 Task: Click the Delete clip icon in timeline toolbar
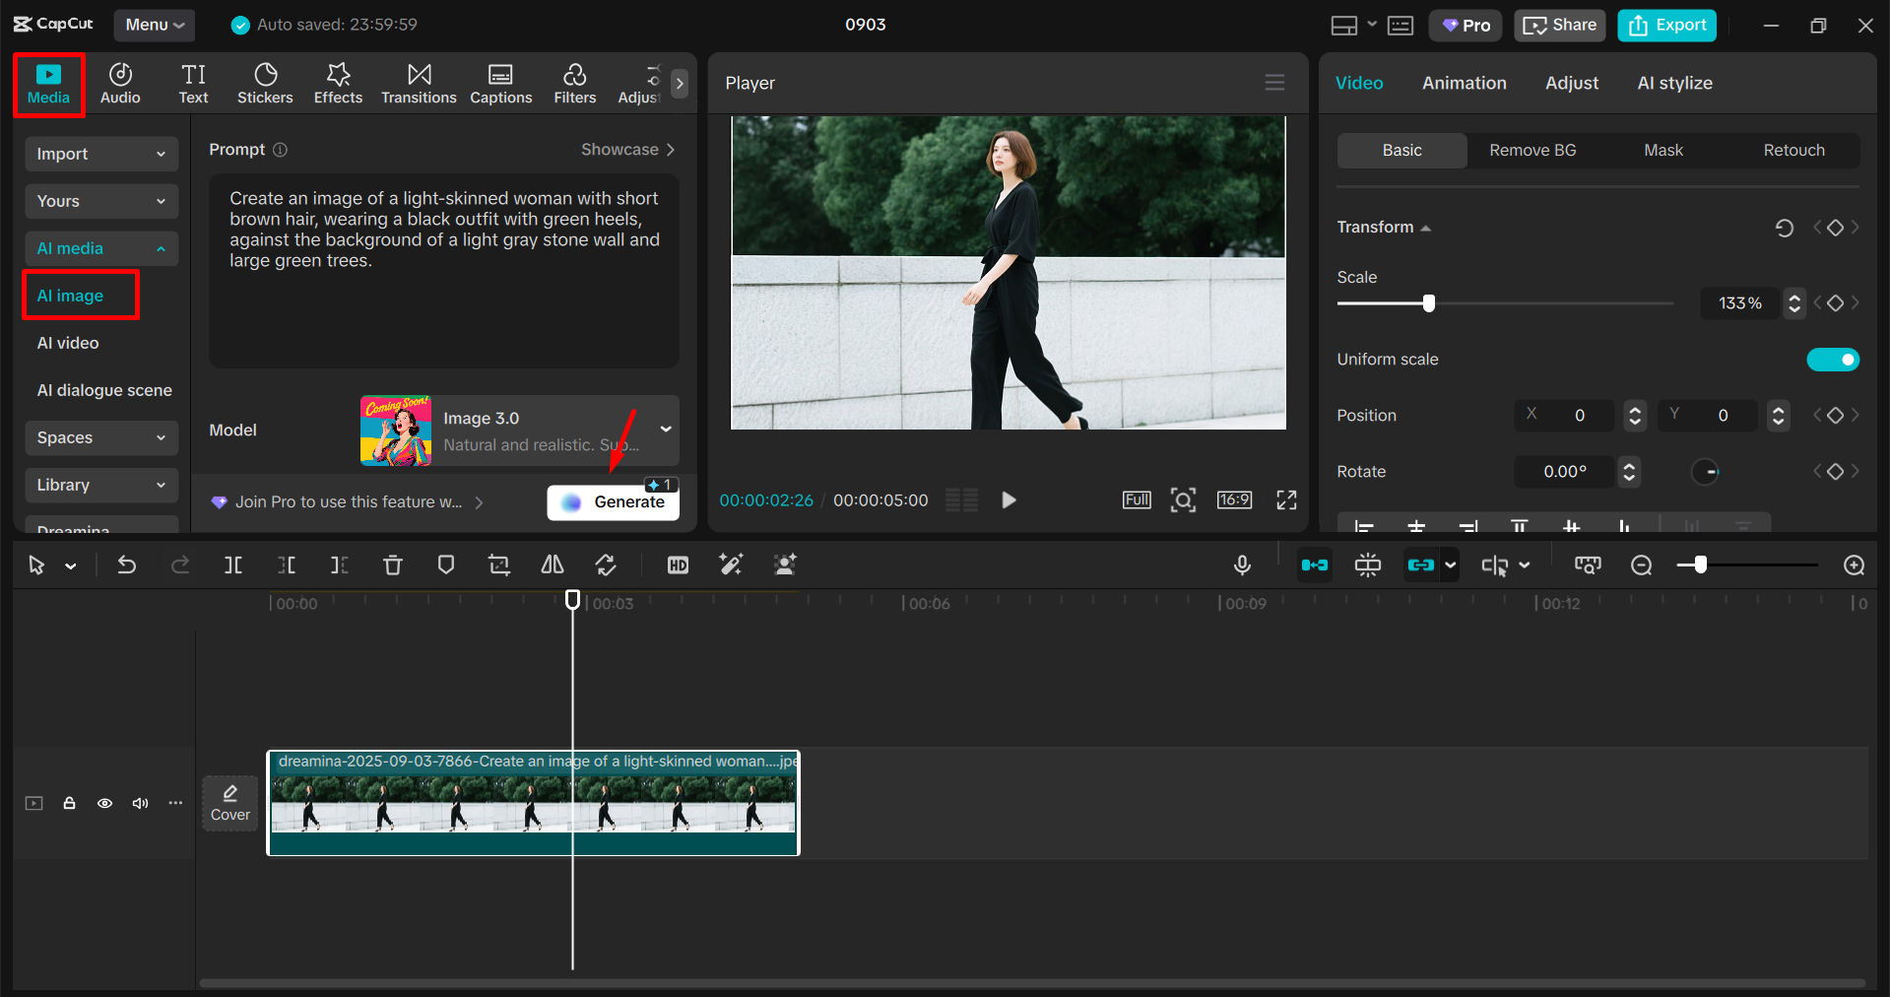click(393, 565)
